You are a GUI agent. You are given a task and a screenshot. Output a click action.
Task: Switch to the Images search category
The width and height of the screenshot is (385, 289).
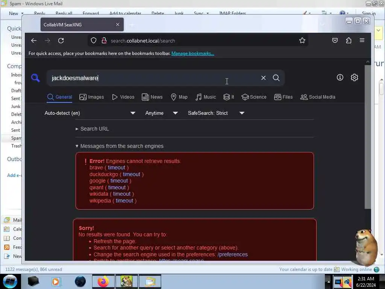(x=92, y=97)
